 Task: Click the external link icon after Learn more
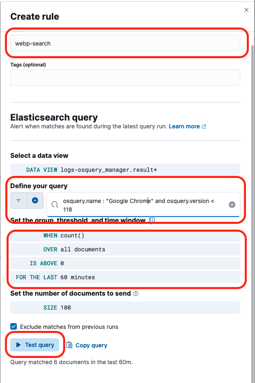click(x=203, y=126)
